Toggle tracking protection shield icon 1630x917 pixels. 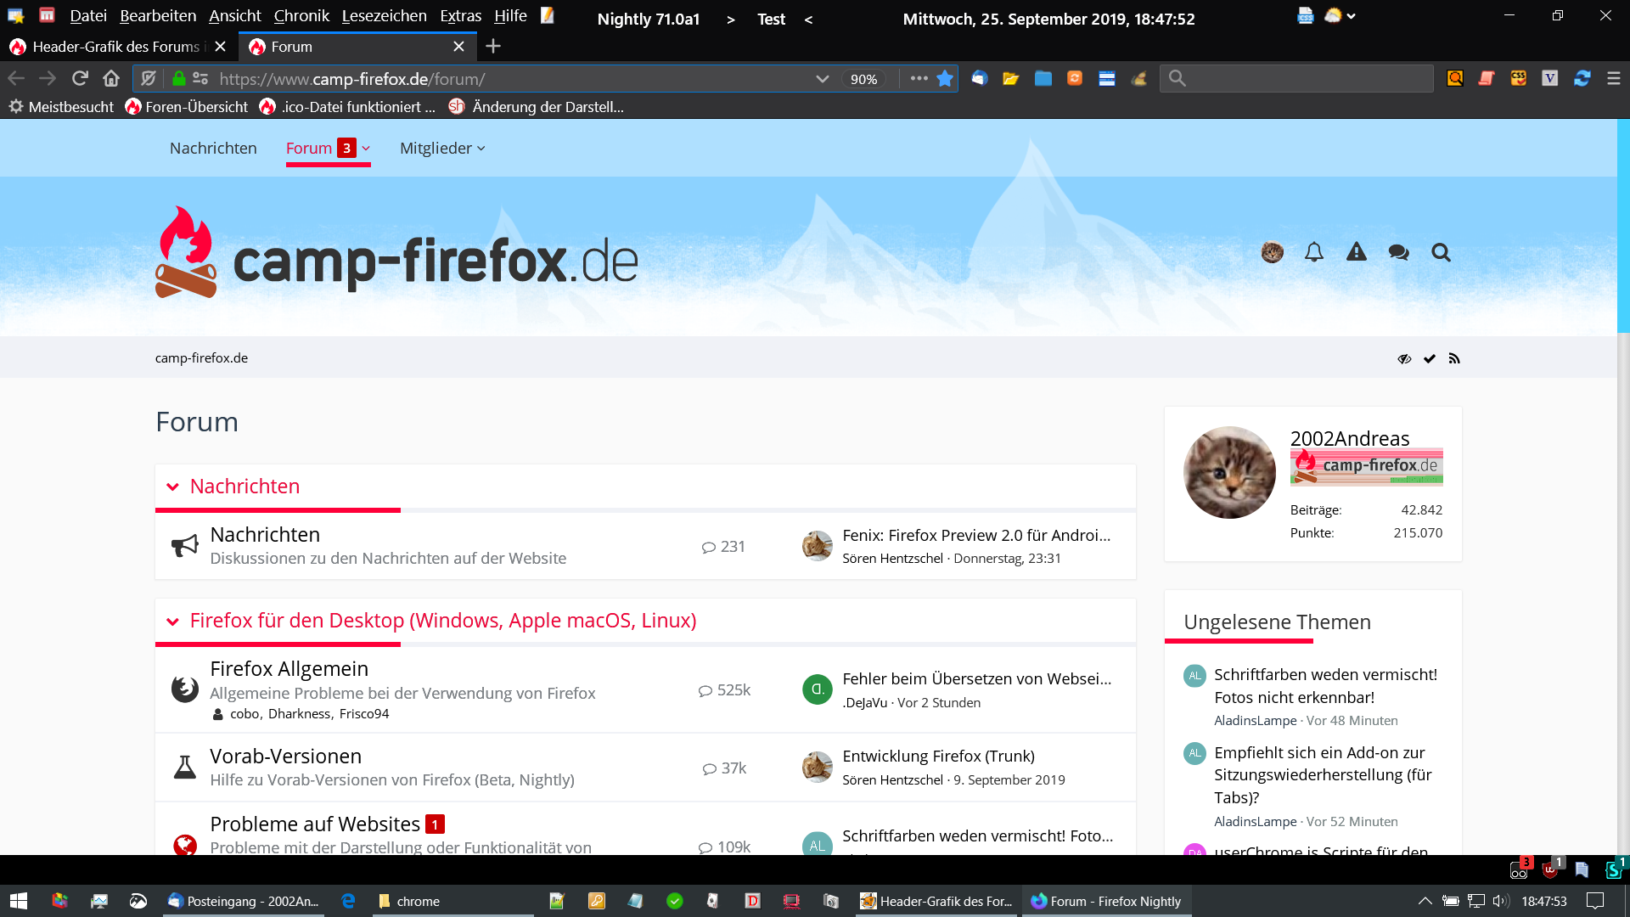149,78
